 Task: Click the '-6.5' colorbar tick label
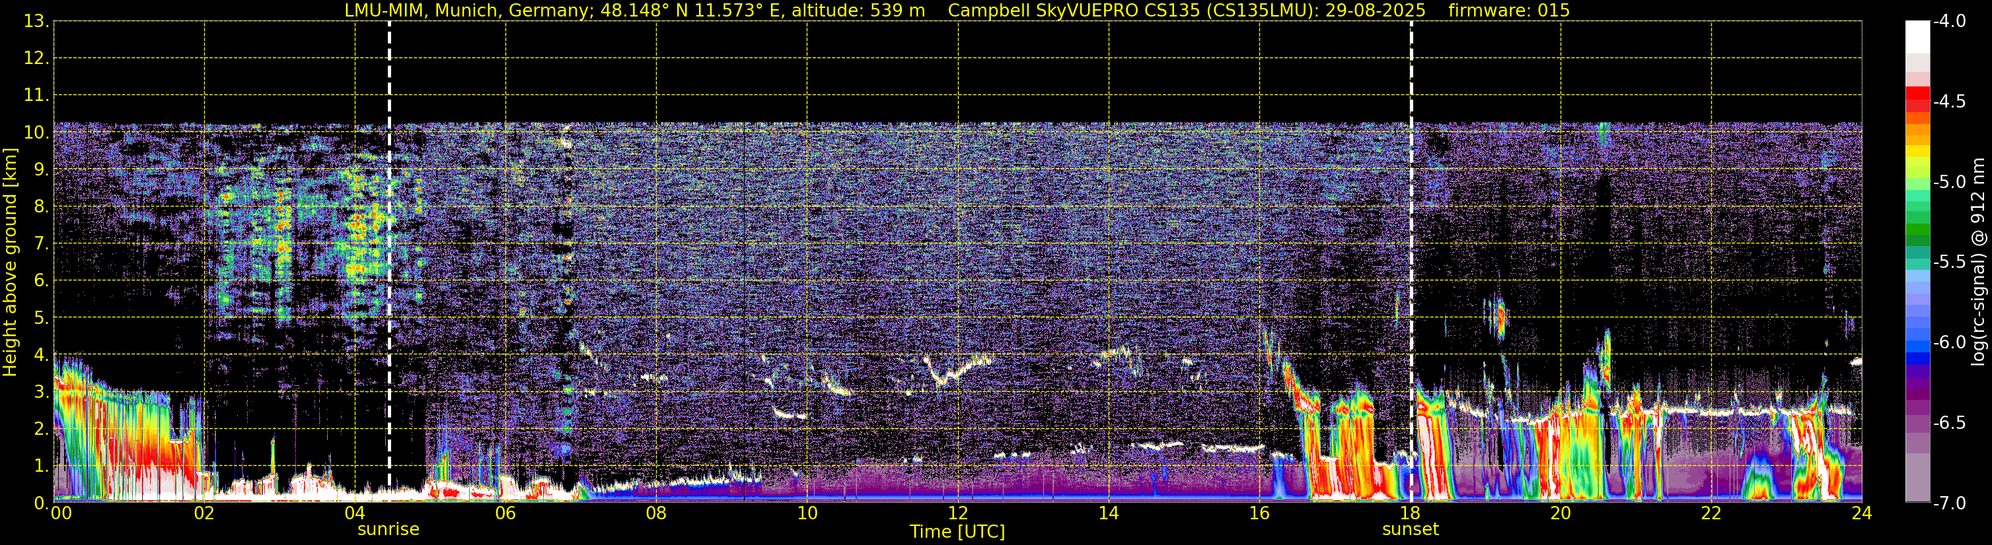tap(1950, 423)
